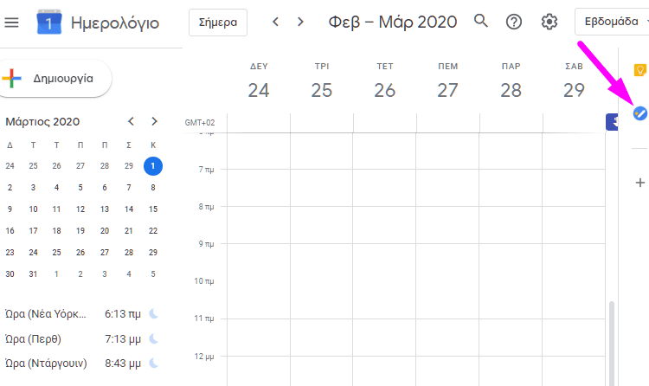Image resolution: width=649 pixels, height=386 pixels.
Task: Go to next week with right arrow
Action: click(x=300, y=22)
